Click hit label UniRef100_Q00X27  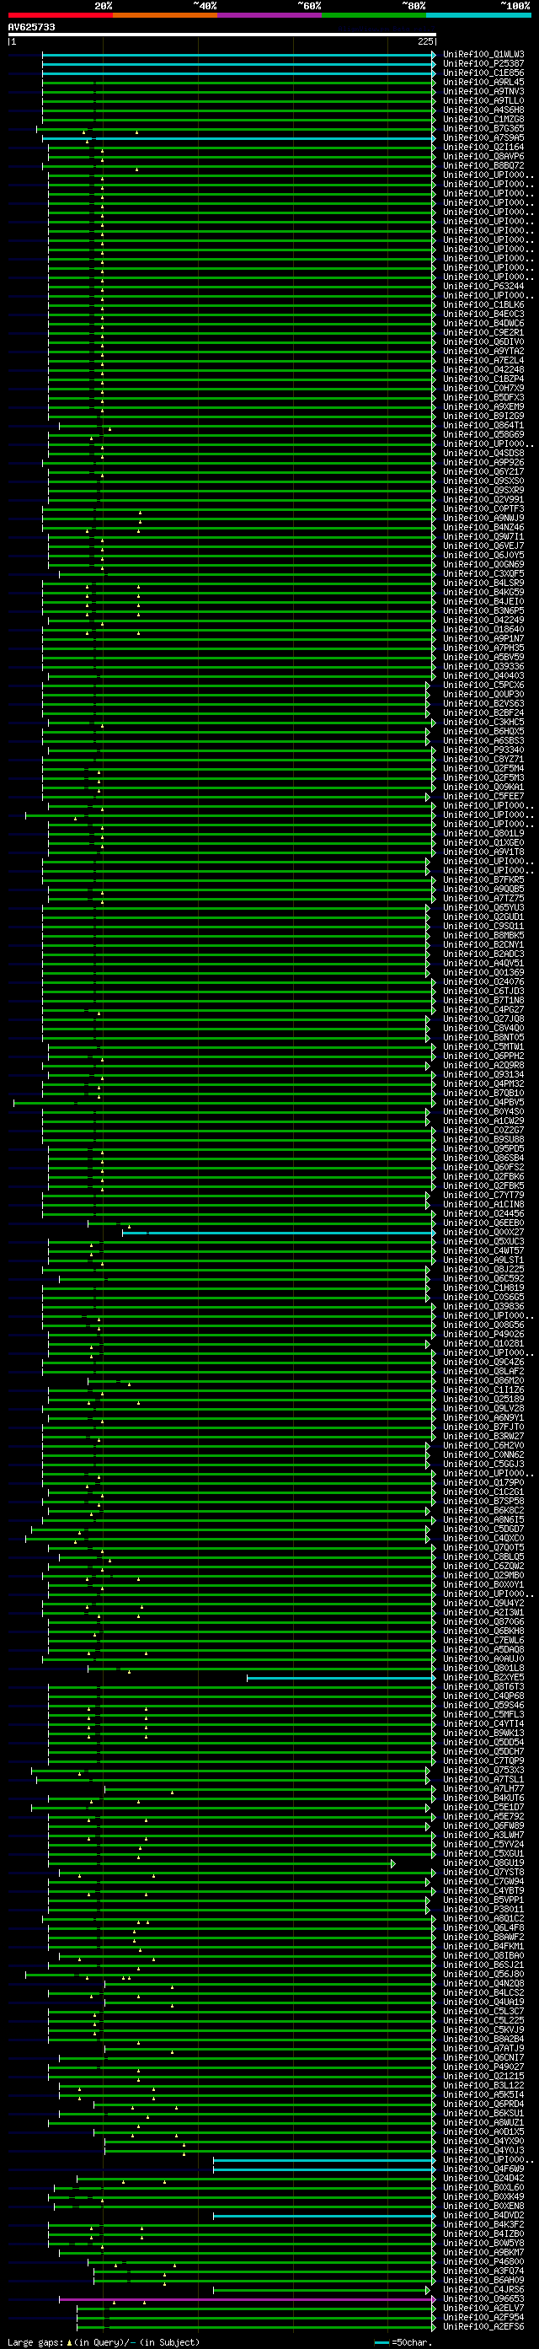coord(483,1232)
